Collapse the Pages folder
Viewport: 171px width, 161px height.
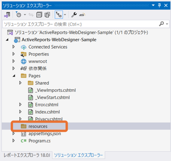[14, 76]
